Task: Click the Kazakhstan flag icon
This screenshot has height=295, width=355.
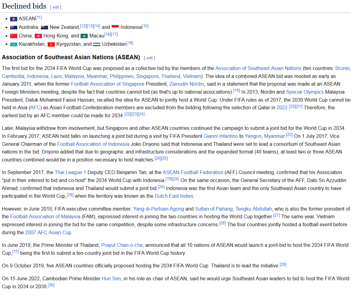Action: click(14, 44)
